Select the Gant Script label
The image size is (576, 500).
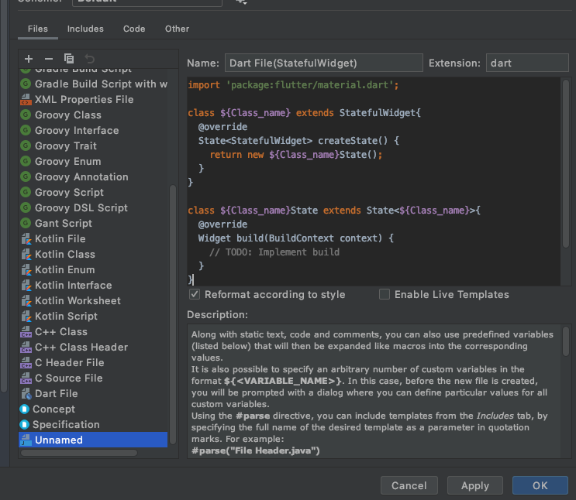coord(64,223)
